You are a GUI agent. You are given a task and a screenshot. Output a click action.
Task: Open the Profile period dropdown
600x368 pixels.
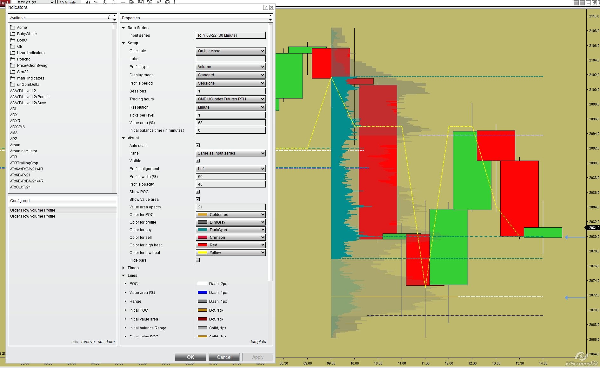(x=231, y=83)
